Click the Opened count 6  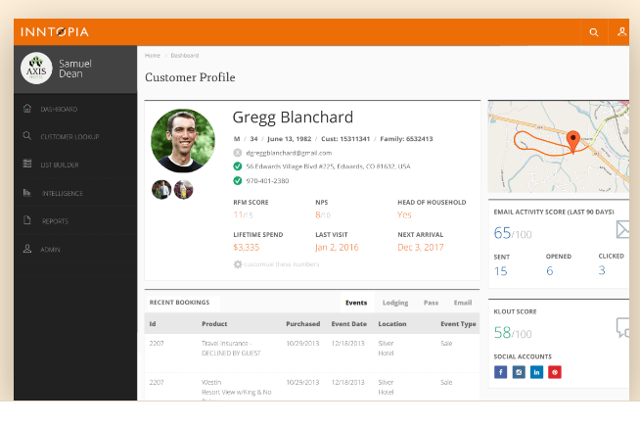[x=550, y=270]
